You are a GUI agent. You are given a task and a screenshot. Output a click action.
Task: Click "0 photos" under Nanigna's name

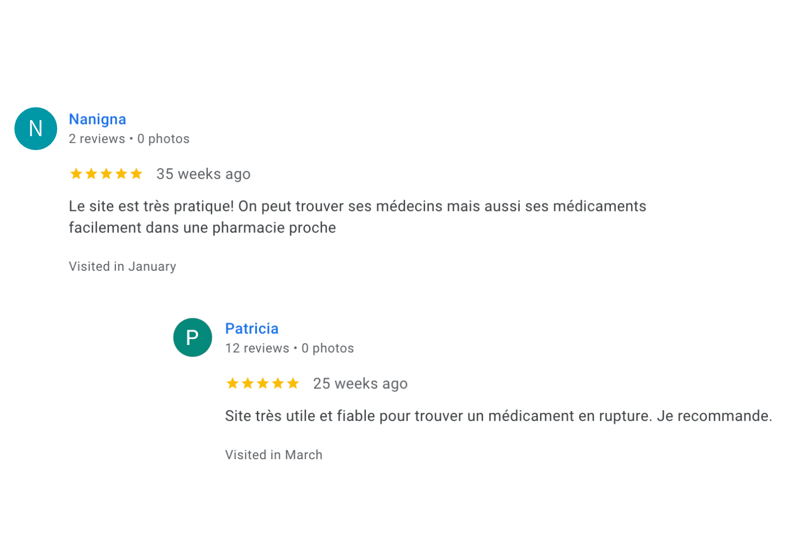point(163,139)
